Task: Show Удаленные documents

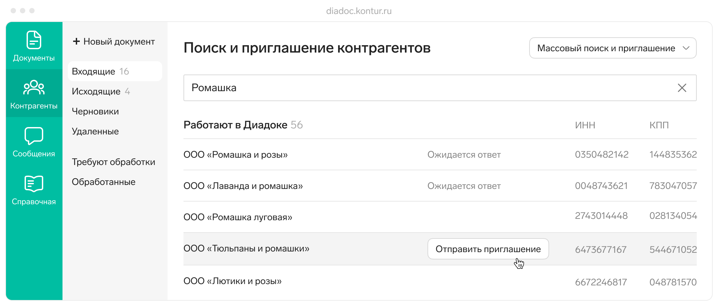Action: tap(95, 131)
